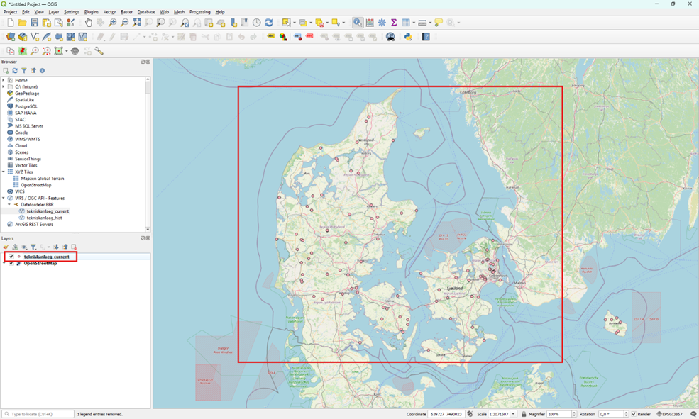Expand the Home folder in Browser

point(4,80)
